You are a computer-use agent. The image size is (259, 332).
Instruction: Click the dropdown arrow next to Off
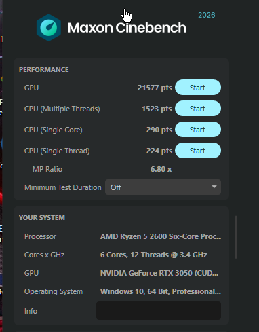[x=214, y=187]
